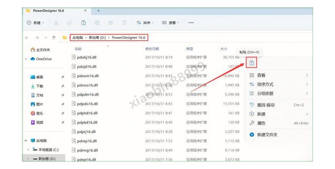Viewport: 335px width, 169px height.
Task: Unpin 桌面 using its pin icon
Action: pyautogui.click(x=63, y=77)
